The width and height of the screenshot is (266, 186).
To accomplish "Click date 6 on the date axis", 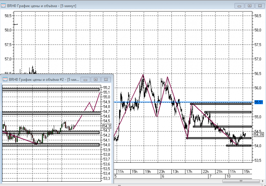I will pyautogui.click(x=163, y=176).
